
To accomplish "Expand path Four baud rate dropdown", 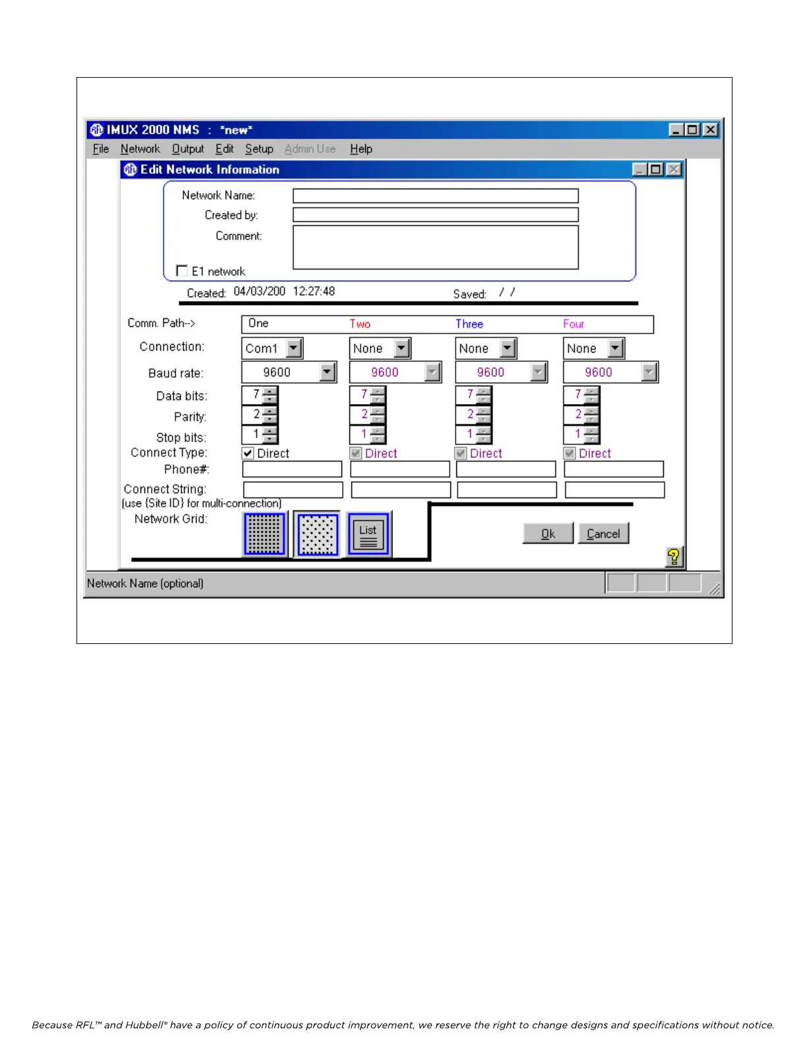I will tap(649, 372).
